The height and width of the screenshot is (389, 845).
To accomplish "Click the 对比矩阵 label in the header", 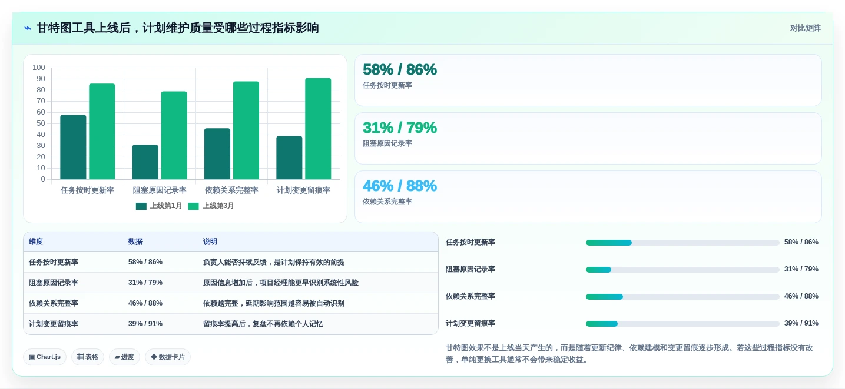I will pyautogui.click(x=805, y=28).
